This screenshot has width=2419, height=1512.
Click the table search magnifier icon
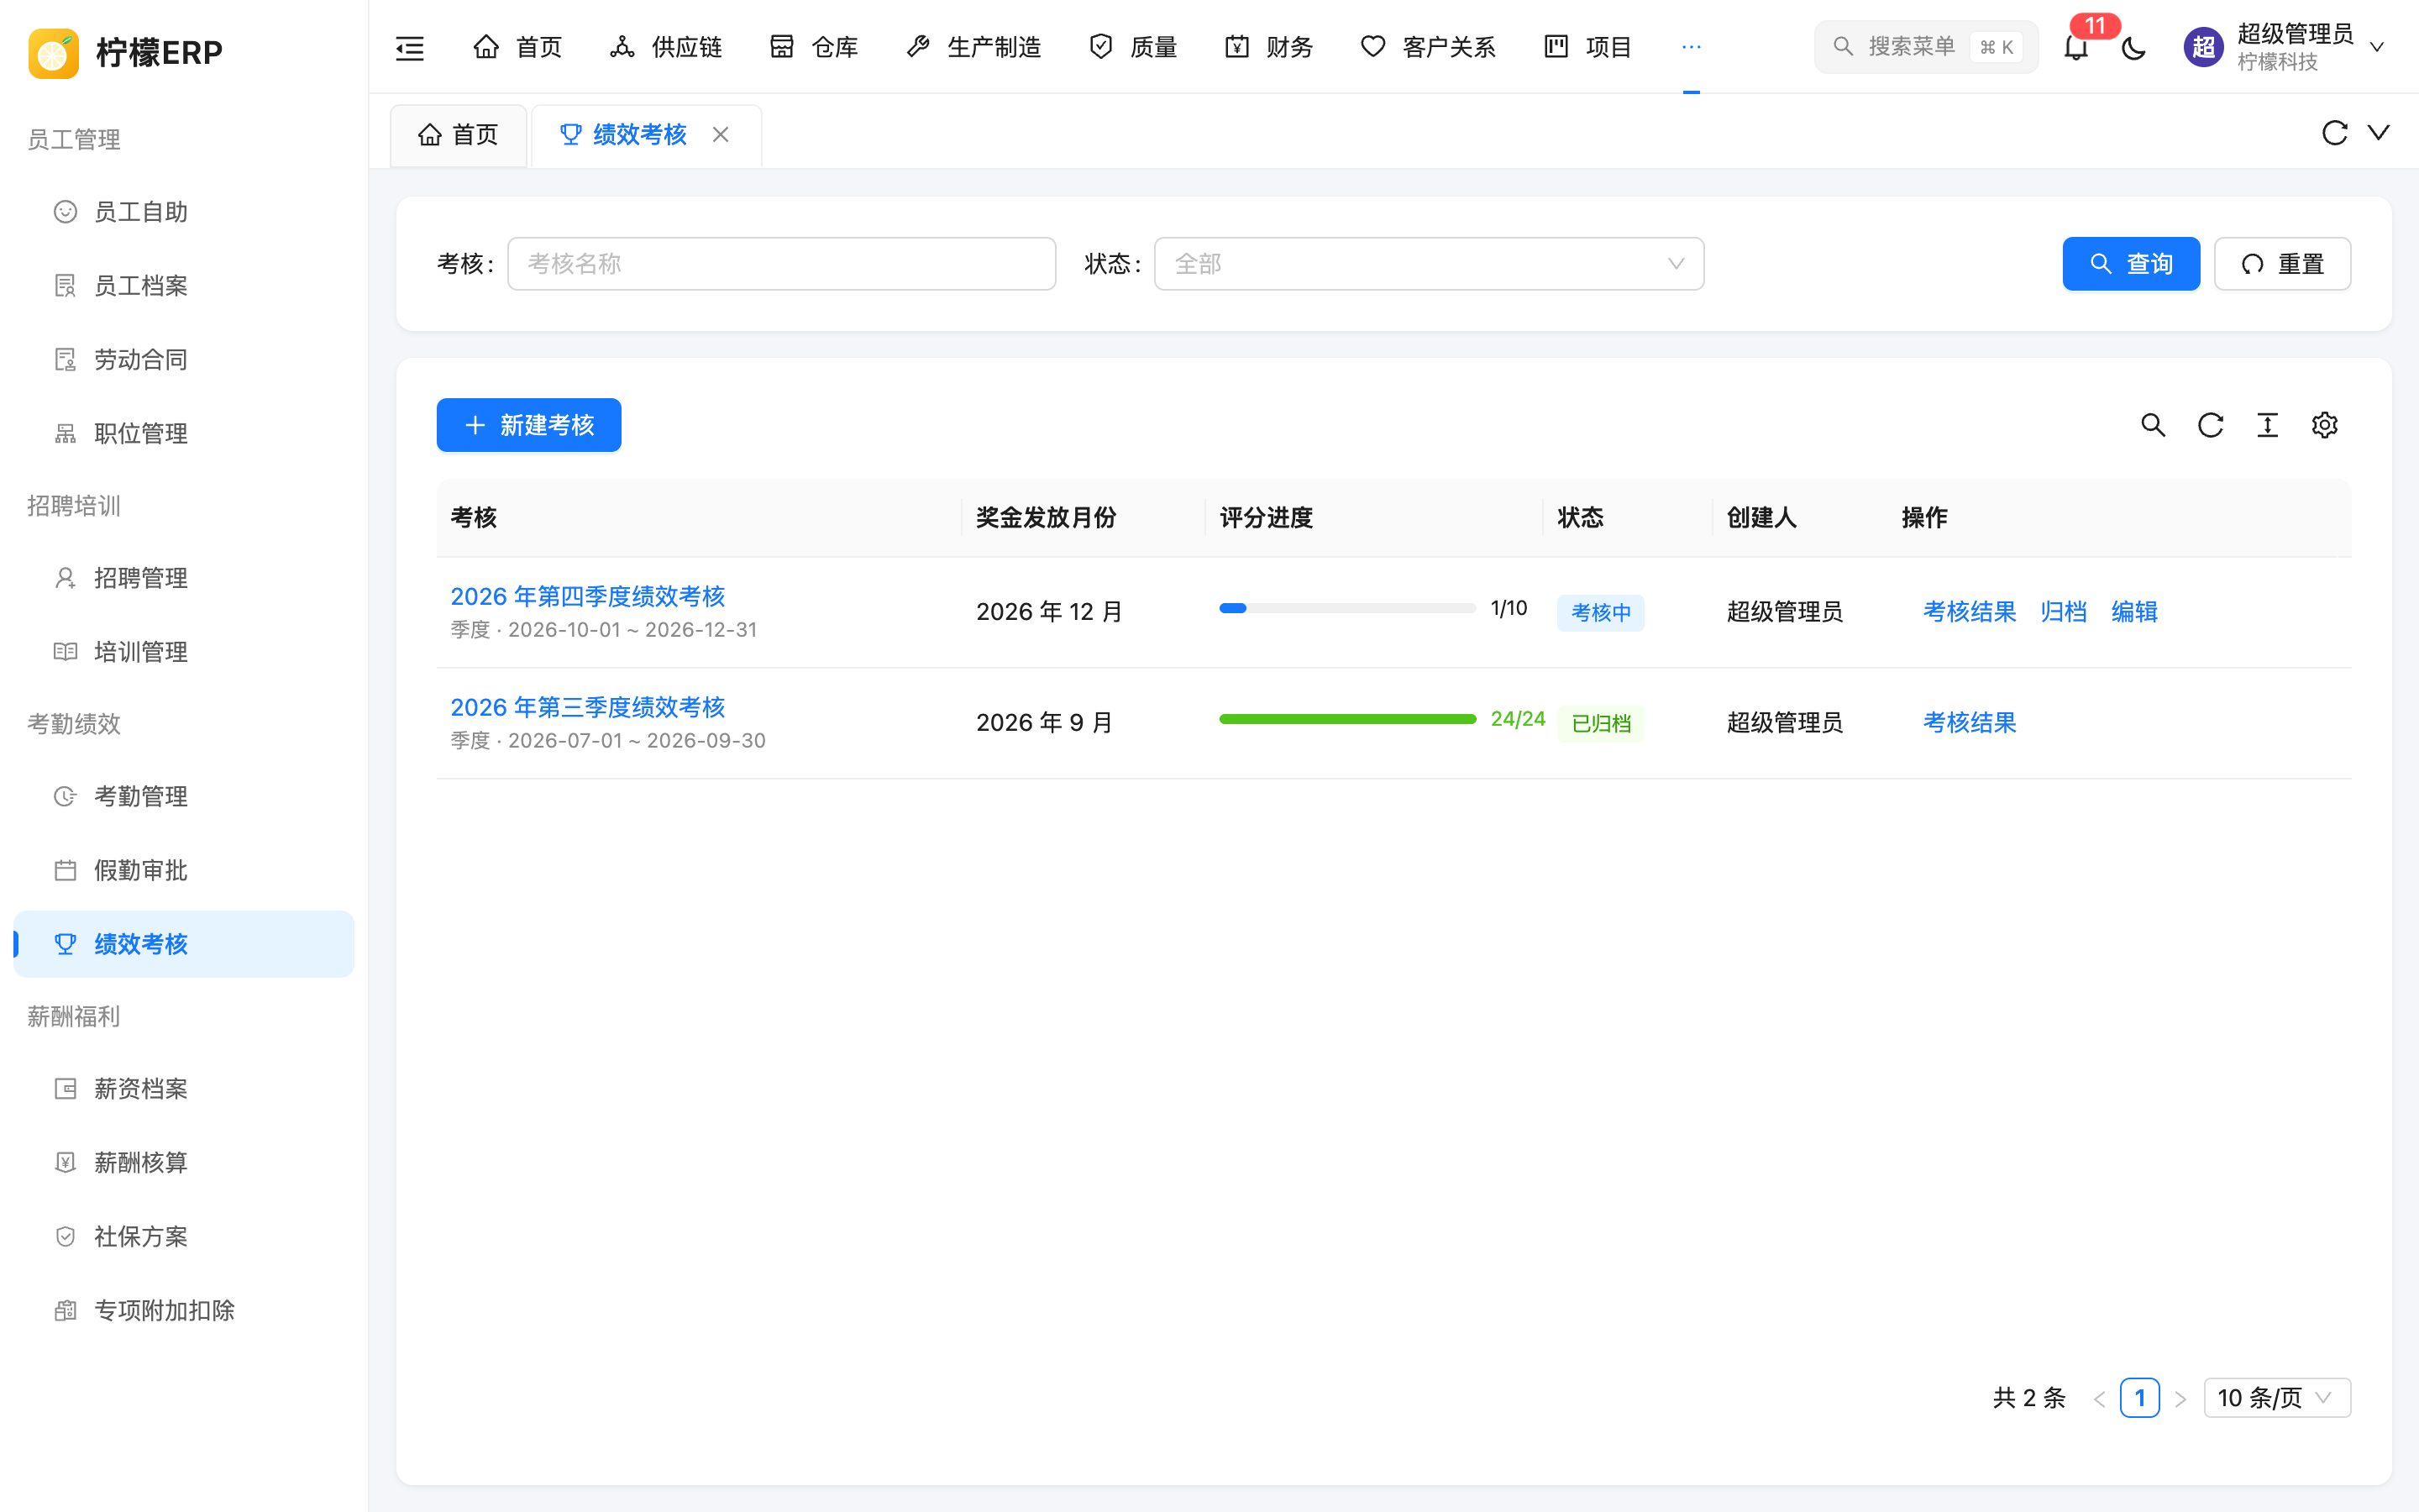click(x=2153, y=425)
